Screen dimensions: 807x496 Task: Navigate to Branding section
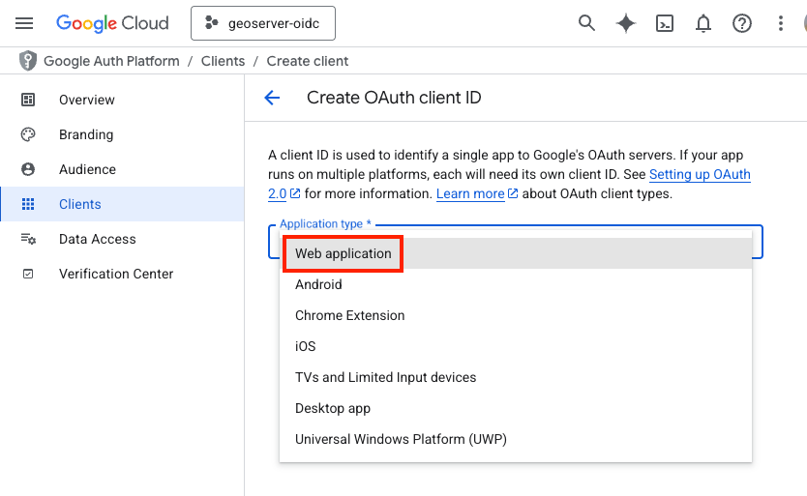click(86, 134)
